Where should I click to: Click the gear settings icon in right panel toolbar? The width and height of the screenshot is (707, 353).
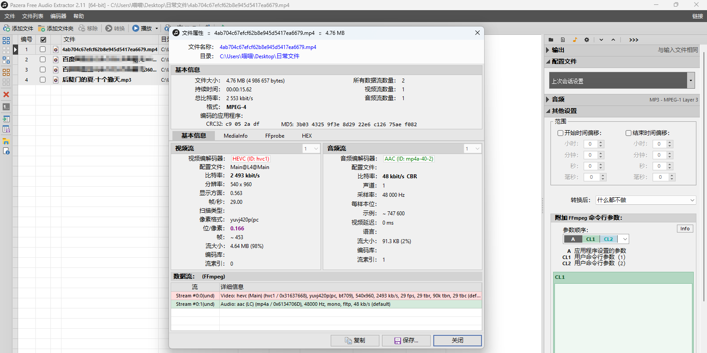click(587, 40)
